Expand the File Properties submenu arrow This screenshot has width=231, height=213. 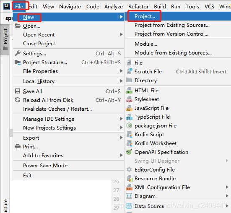pyautogui.click(x=121, y=71)
